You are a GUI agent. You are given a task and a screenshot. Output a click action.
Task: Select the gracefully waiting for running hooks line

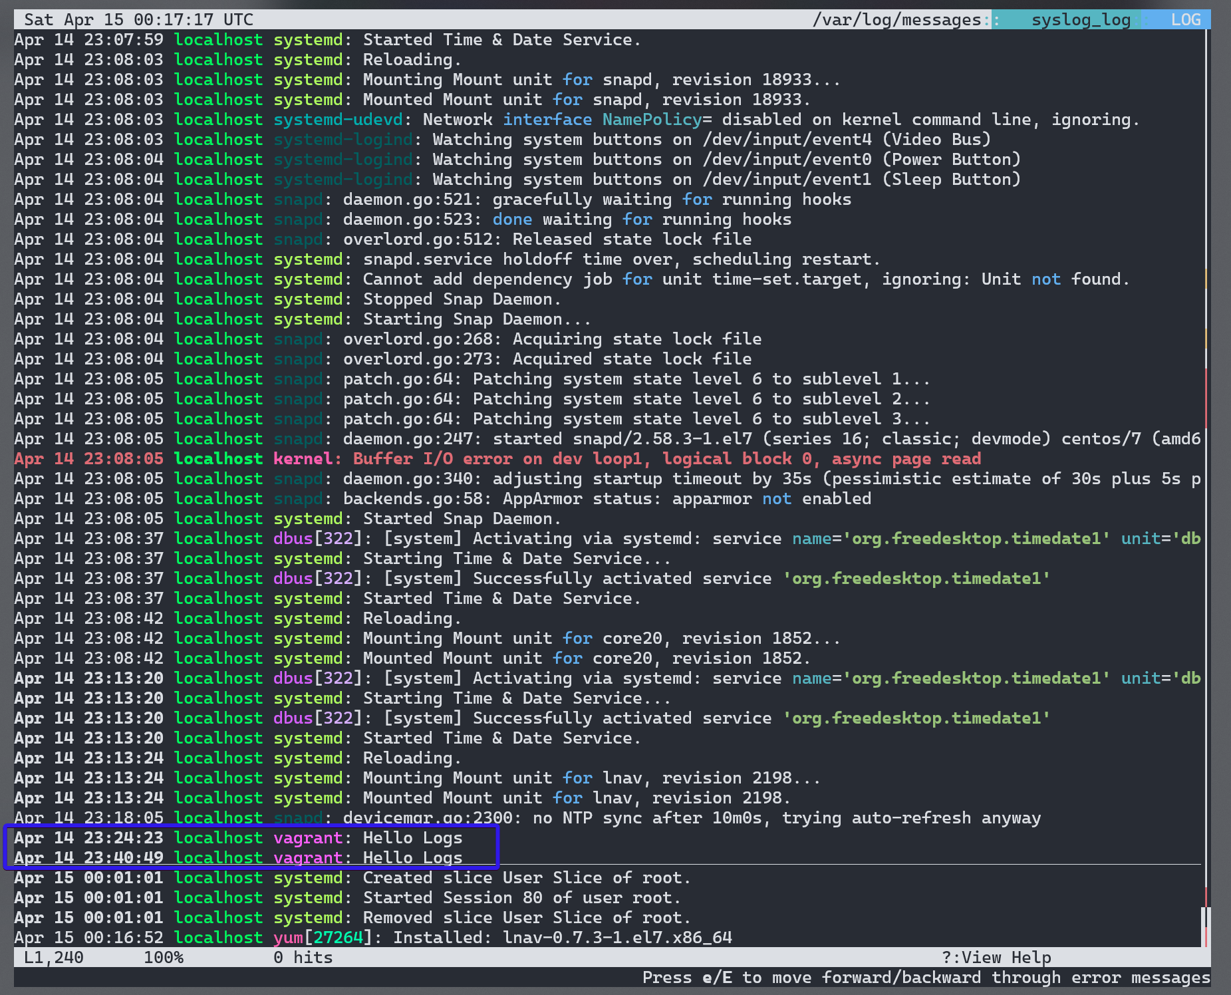click(433, 200)
